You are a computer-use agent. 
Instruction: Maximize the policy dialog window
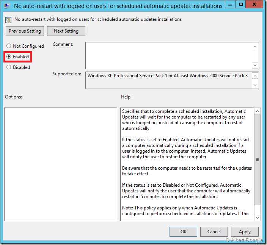click(x=240, y=5)
